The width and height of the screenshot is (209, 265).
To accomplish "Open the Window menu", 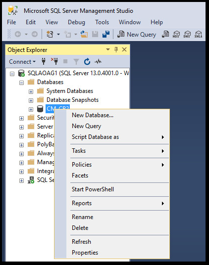I will pos(130,22).
